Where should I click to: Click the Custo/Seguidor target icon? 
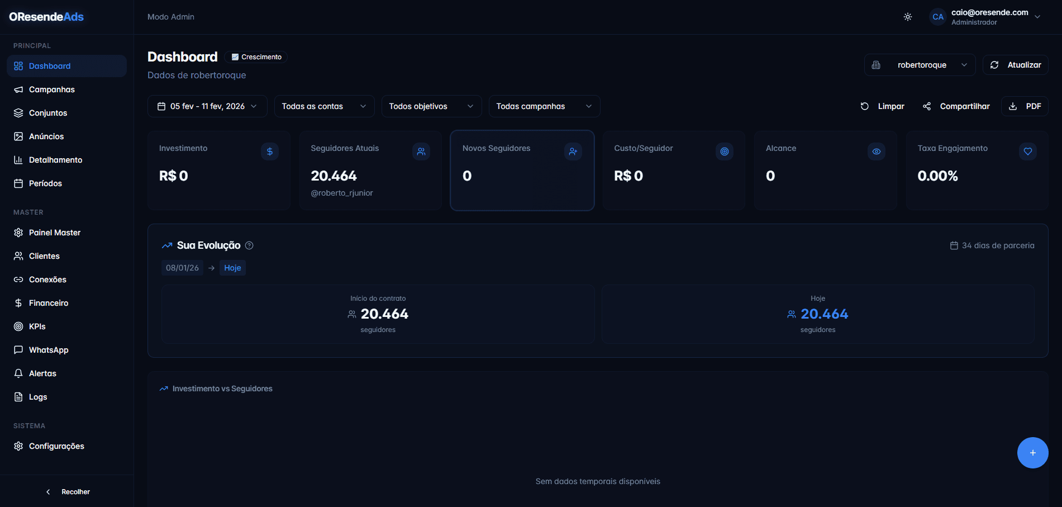725,151
